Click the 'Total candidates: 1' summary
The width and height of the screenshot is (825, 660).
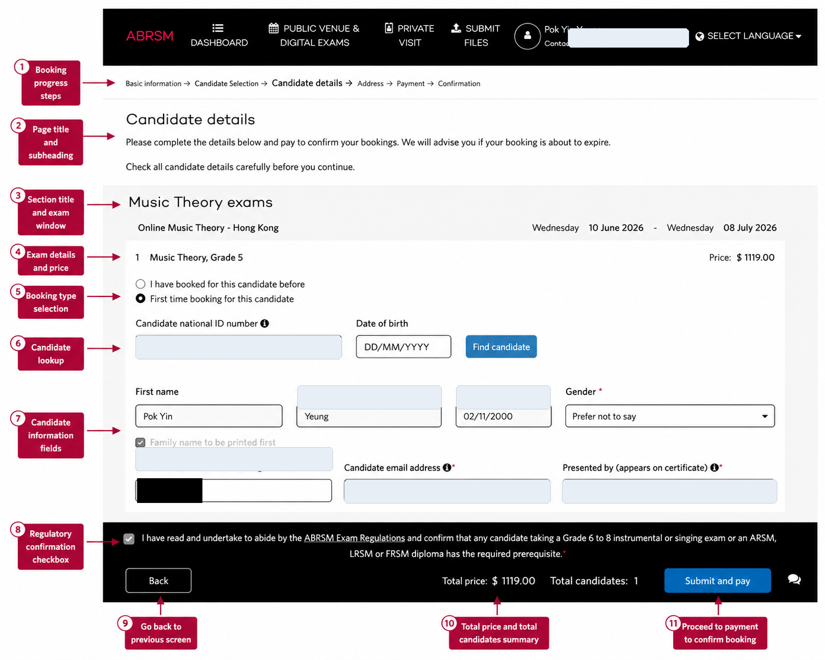coord(594,581)
